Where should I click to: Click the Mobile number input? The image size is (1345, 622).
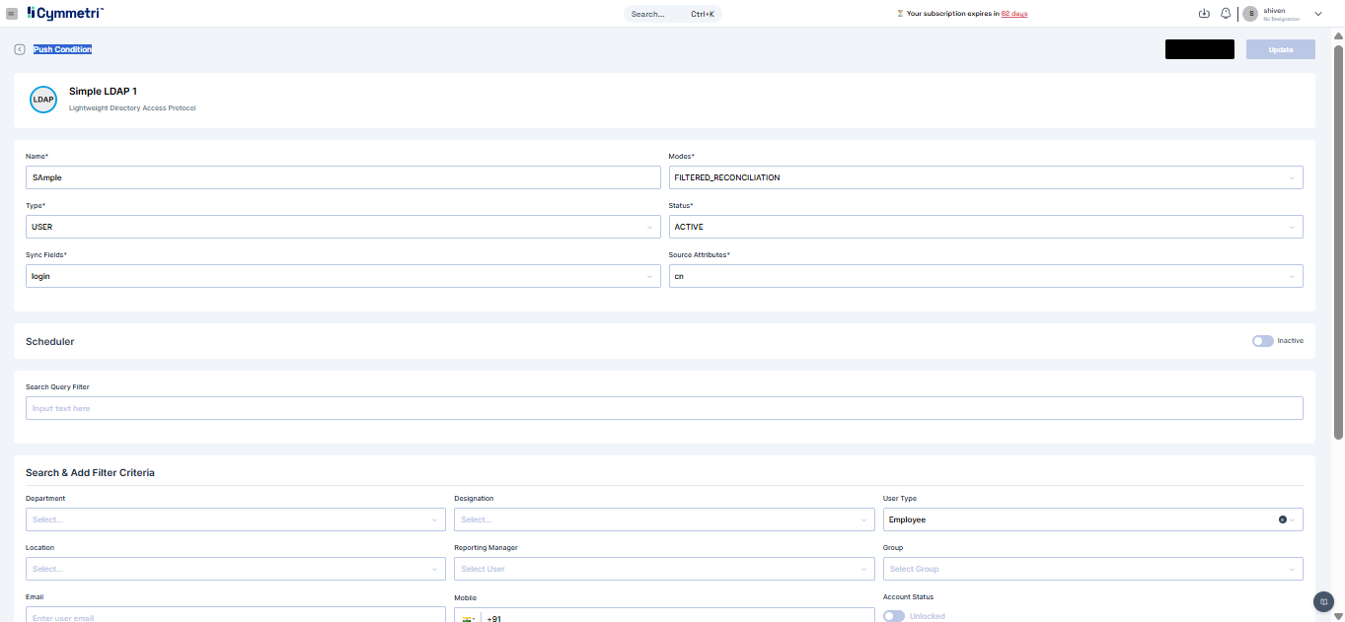tap(678, 615)
